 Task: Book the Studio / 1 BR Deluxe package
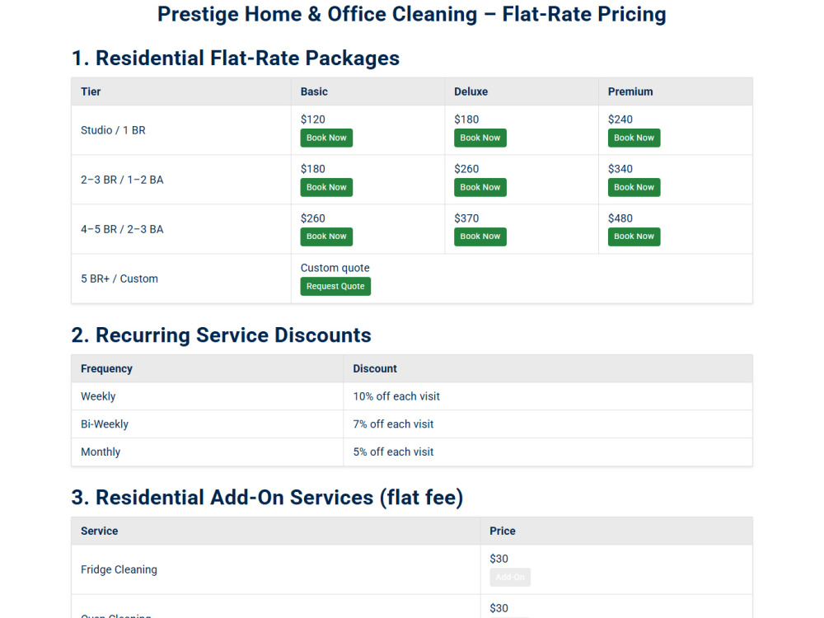coord(480,138)
